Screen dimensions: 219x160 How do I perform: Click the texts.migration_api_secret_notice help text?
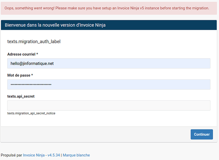[x=31, y=113]
